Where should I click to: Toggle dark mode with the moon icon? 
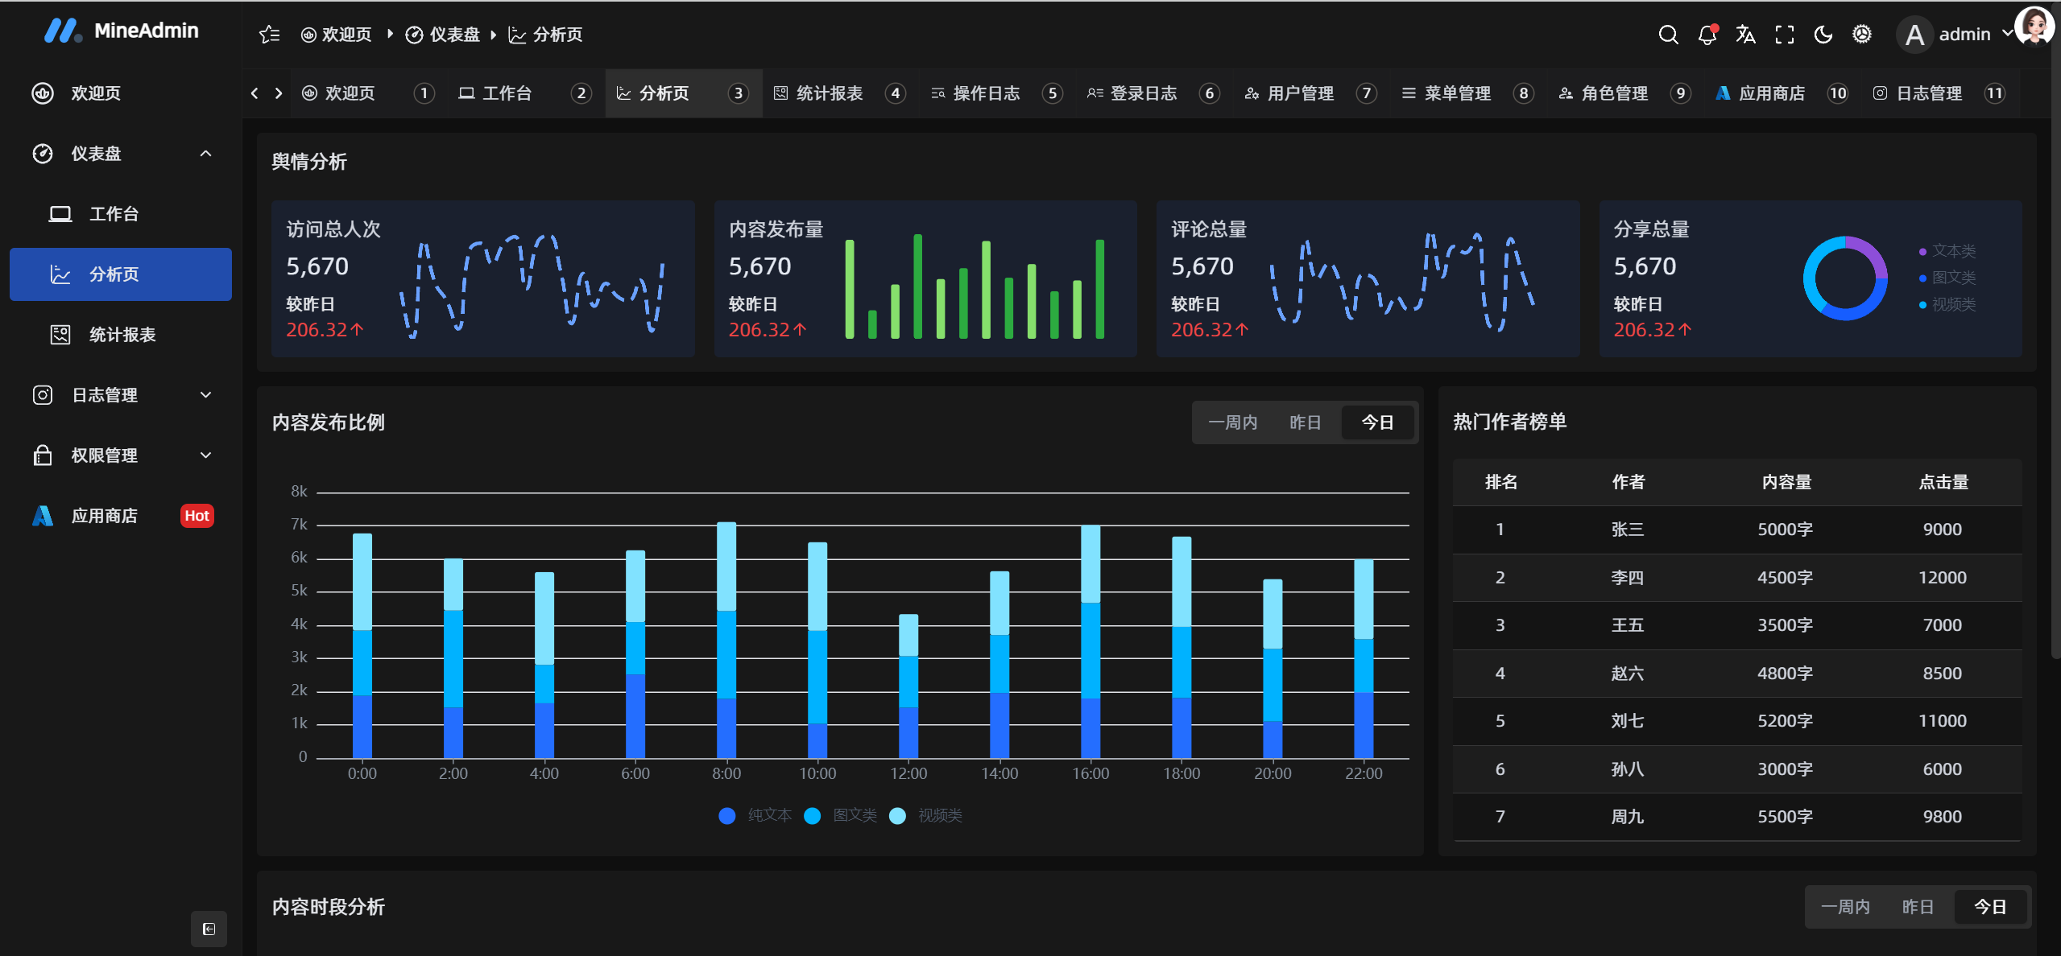click(1823, 34)
